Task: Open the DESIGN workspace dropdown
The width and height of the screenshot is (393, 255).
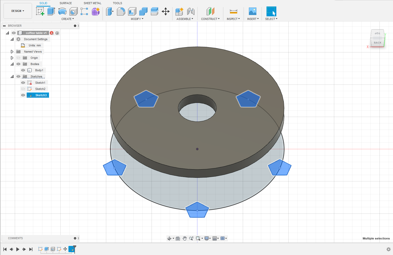Action: [x=18, y=11]
